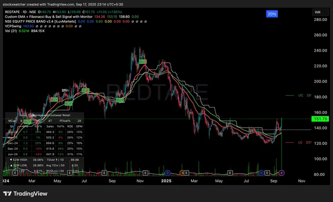
Task: Click the 100.00 price axis label
Action: [x=320, y=159]
